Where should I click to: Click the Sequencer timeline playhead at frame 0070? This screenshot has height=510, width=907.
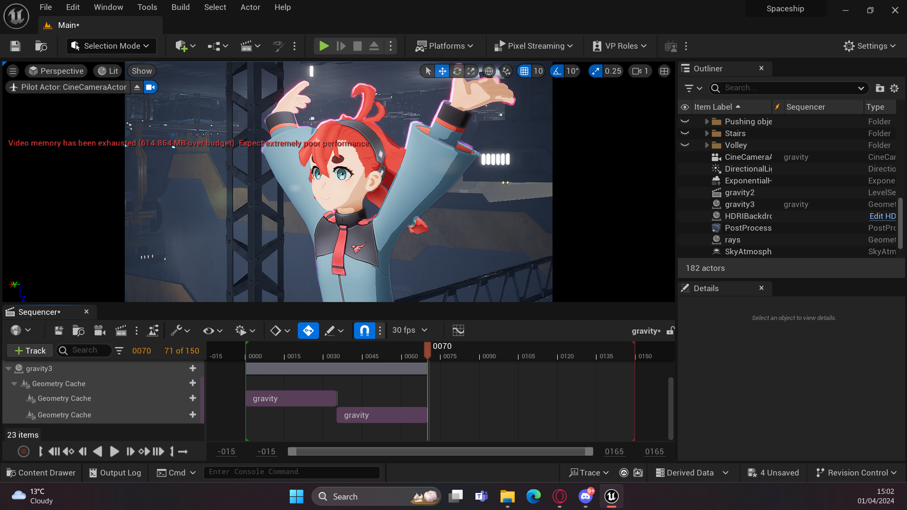(x=427, y=350)
